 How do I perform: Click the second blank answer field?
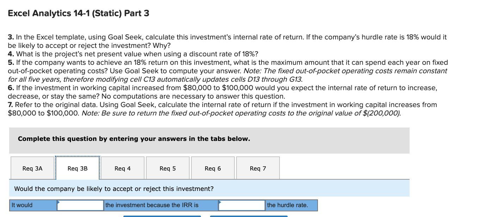[242, 205]
